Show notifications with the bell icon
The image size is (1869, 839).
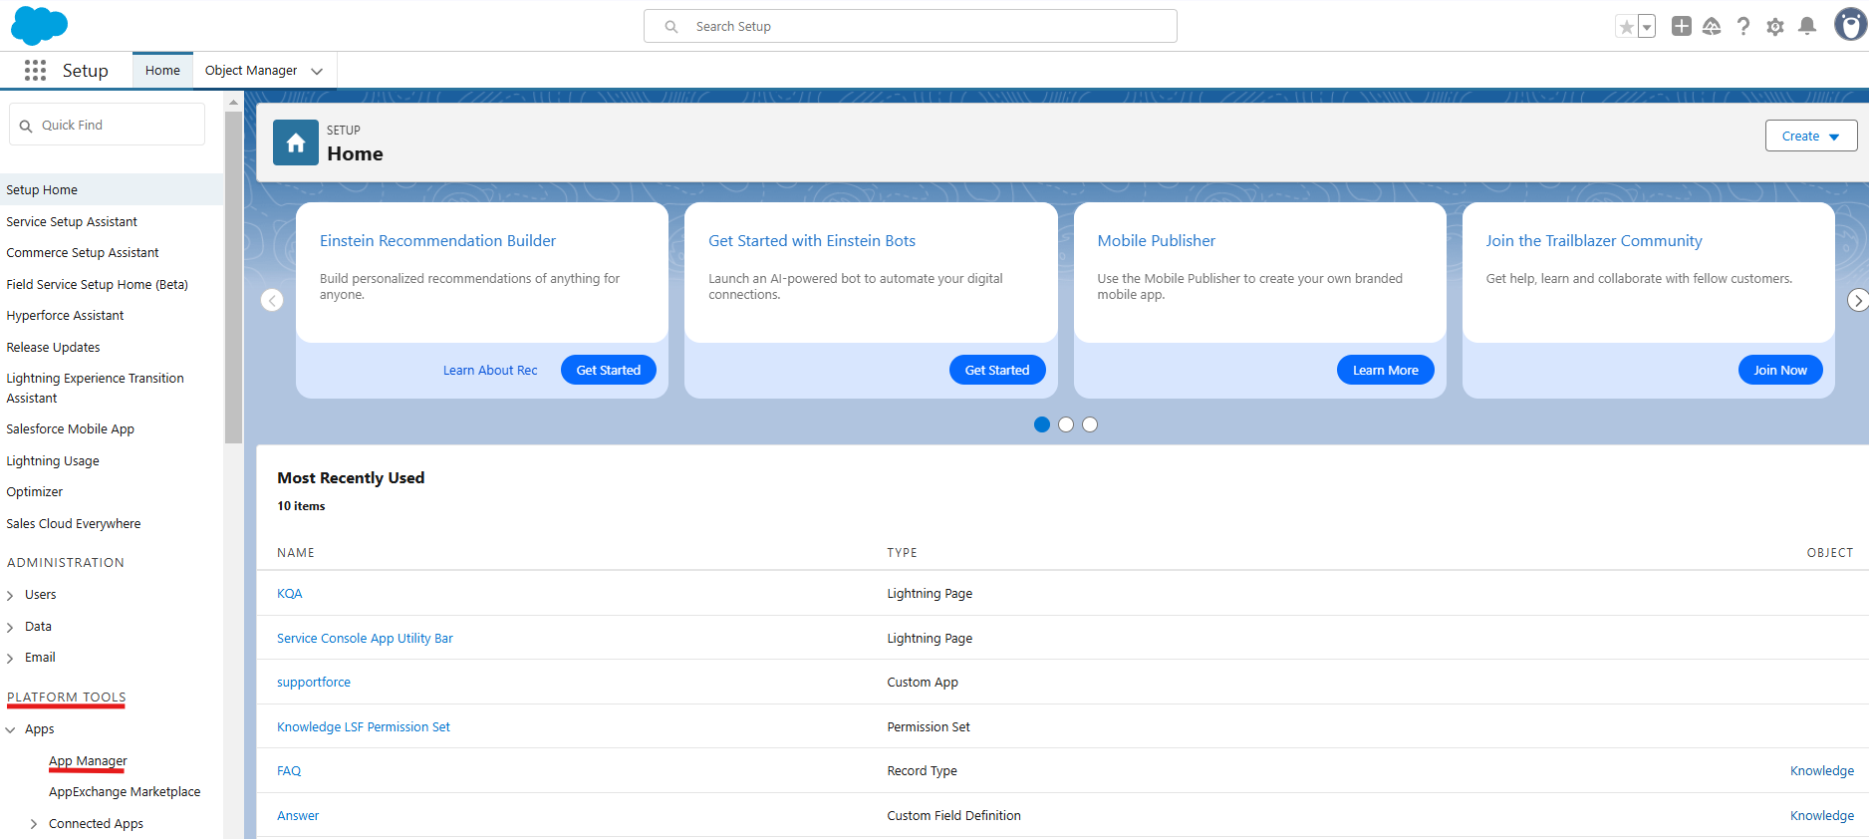(x=1807, y=26)
